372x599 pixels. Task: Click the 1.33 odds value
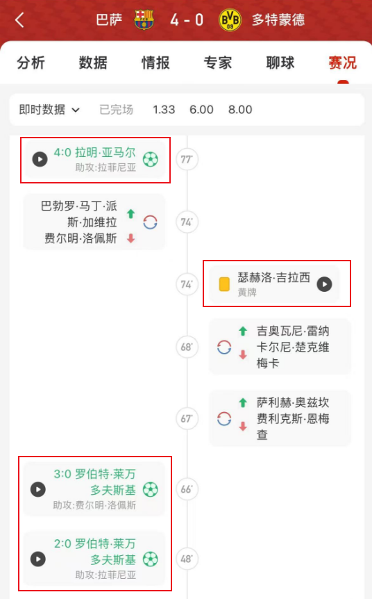click(x=164, y=110)
